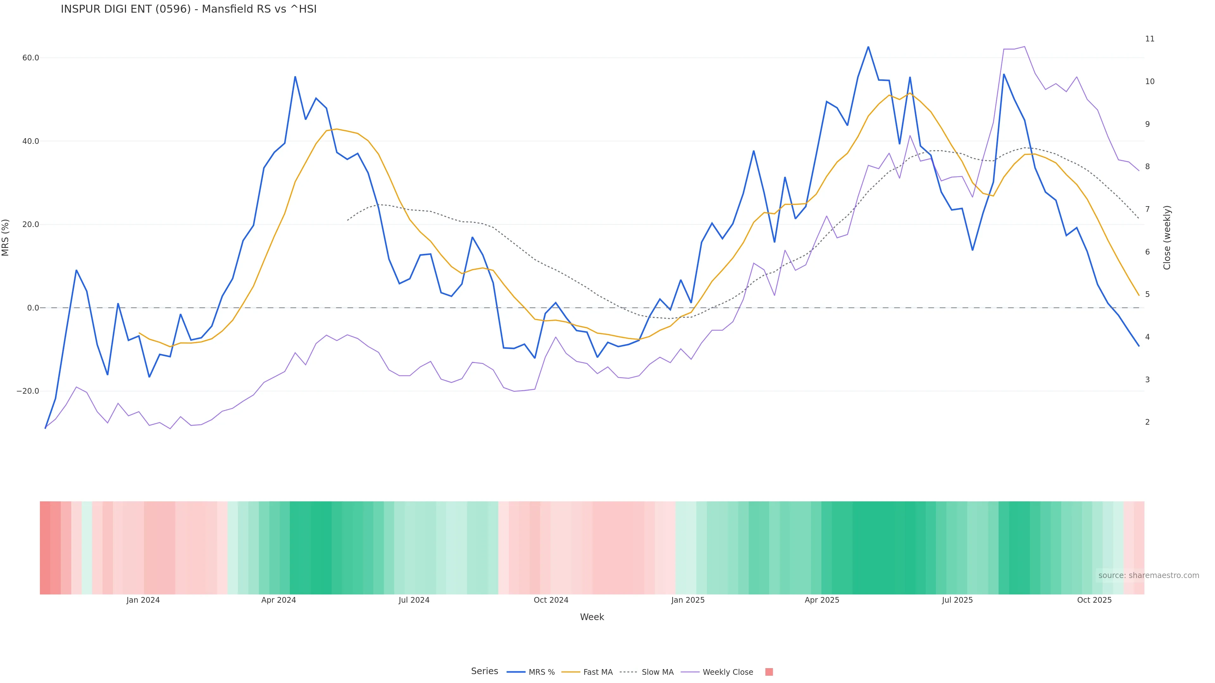Click the red square legend swatch

coord(769,672)
